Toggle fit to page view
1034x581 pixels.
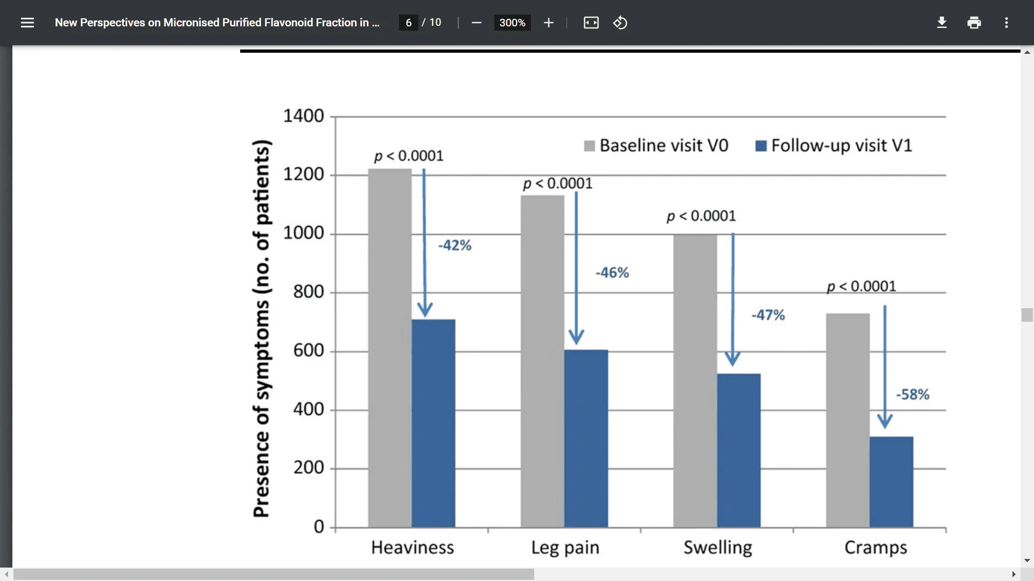click(591, 23)
